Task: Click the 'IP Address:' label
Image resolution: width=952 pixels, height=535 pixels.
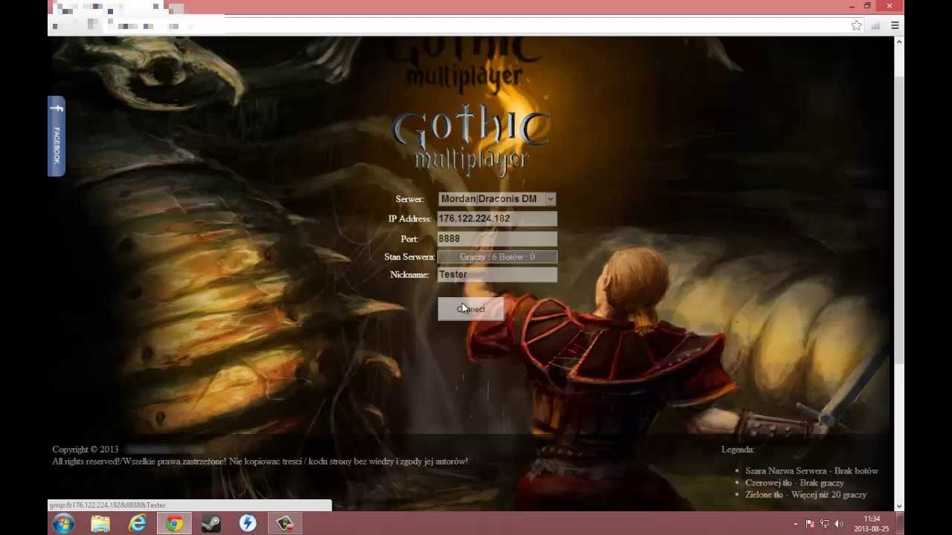Action: point(410,218)
